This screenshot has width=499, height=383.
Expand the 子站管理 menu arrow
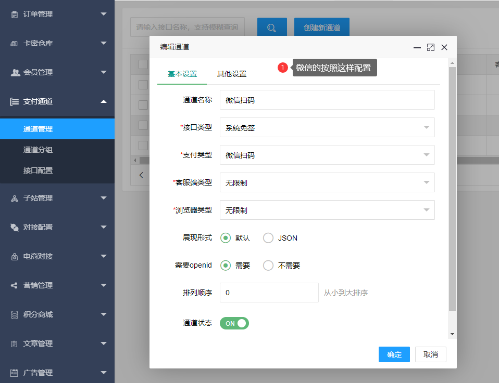[x=104, y=198]
